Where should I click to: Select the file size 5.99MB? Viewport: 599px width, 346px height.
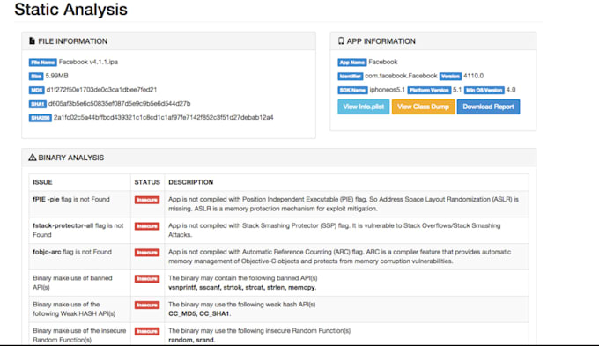56,76
